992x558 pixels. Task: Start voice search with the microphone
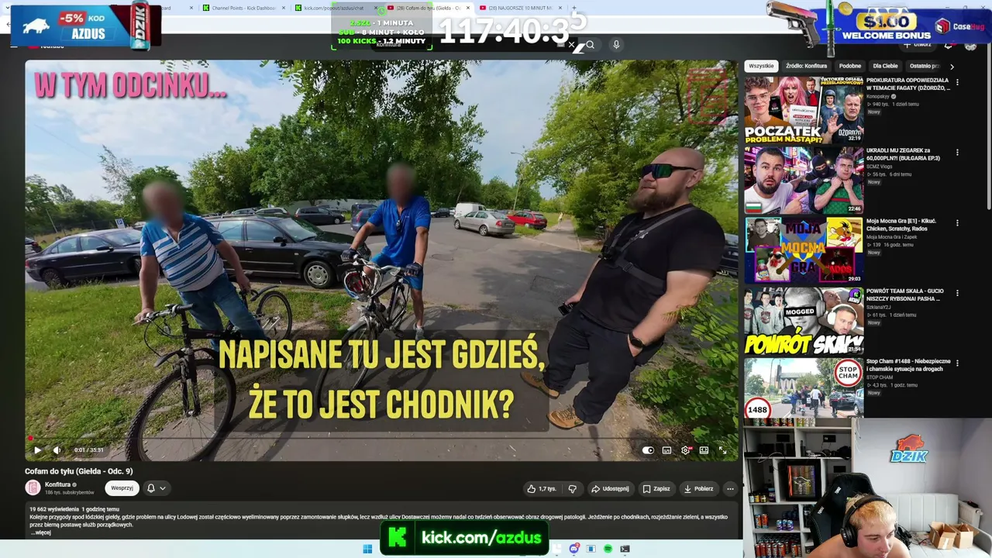616,45
